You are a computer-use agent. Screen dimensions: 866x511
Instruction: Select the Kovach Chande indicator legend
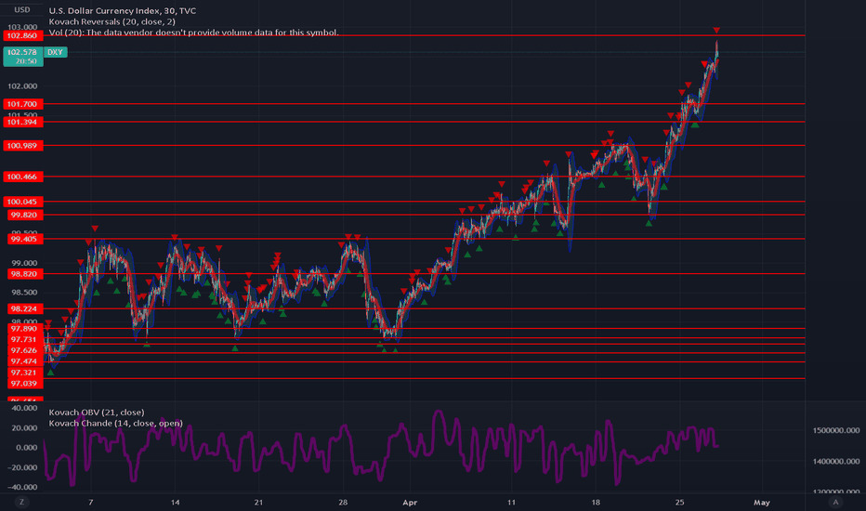click(x=115, y=423)
